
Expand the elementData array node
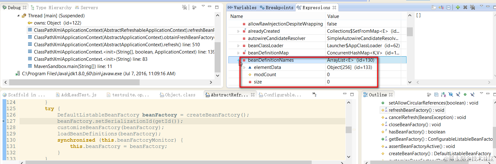(245, 67)
